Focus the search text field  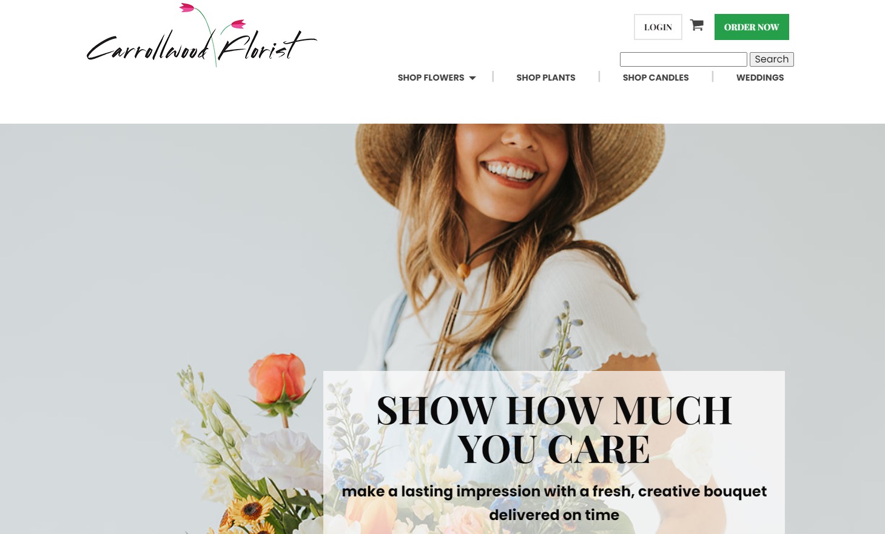click(684, 59)
